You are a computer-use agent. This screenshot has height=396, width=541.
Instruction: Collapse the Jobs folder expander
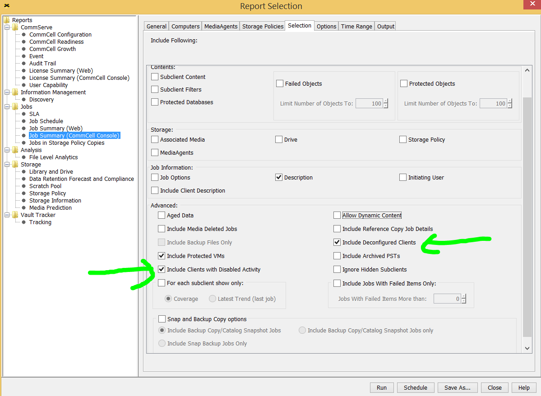pyautogui.click(x=7, y=106)
